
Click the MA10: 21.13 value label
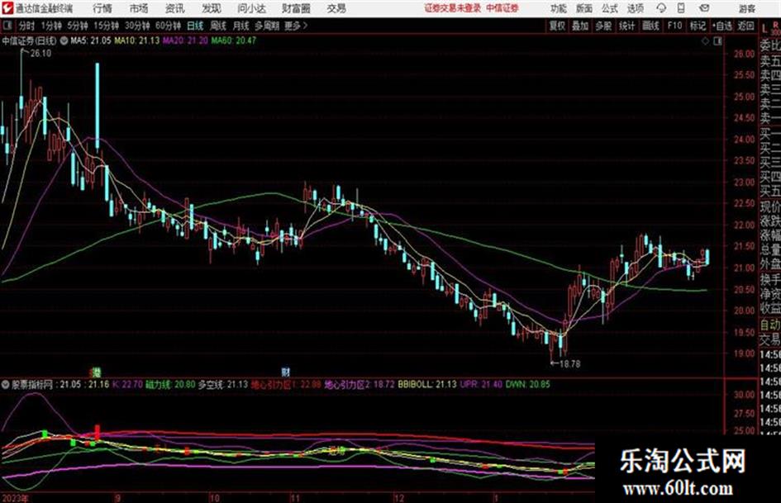click(x=137, y=40)
